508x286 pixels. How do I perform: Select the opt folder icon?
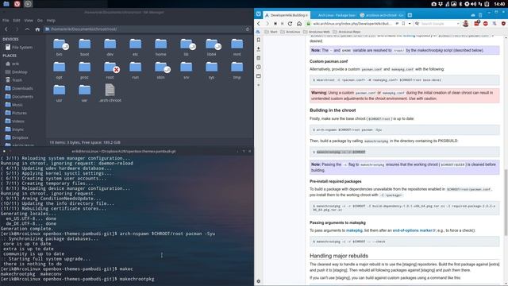tap(60, 67)
